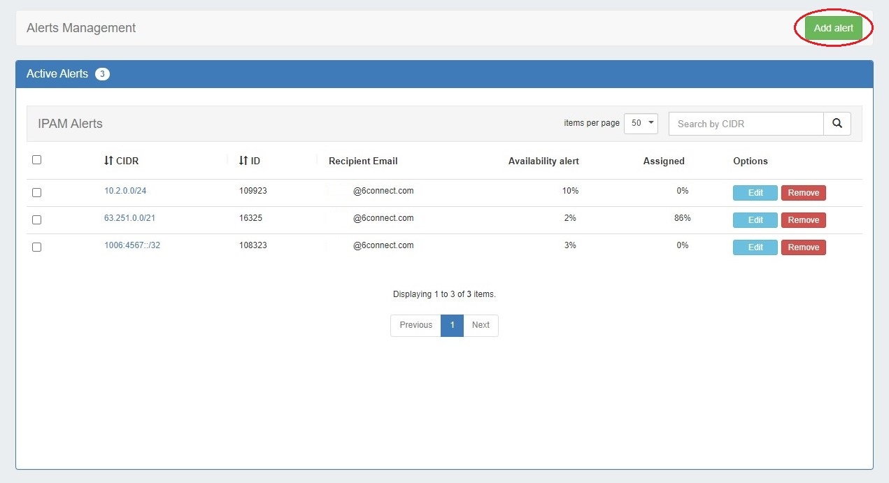Remove the 1006:4567::/32 alert
Screen dimensions: 889x483
(803, 247)
